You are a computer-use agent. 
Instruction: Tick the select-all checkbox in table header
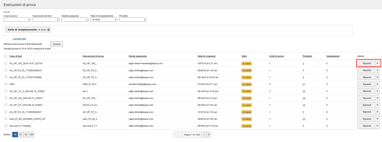tap(6, 56)
